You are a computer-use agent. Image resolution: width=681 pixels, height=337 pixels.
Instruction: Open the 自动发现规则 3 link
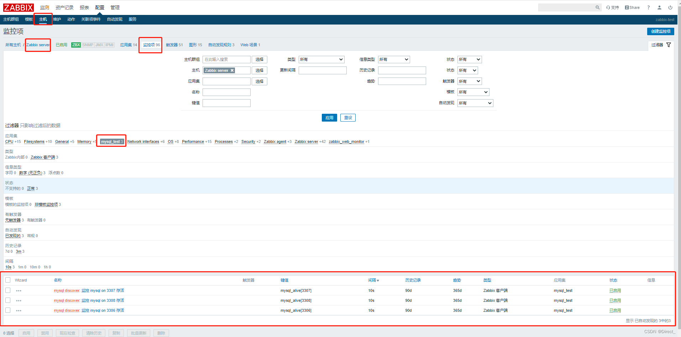point(221,45)
